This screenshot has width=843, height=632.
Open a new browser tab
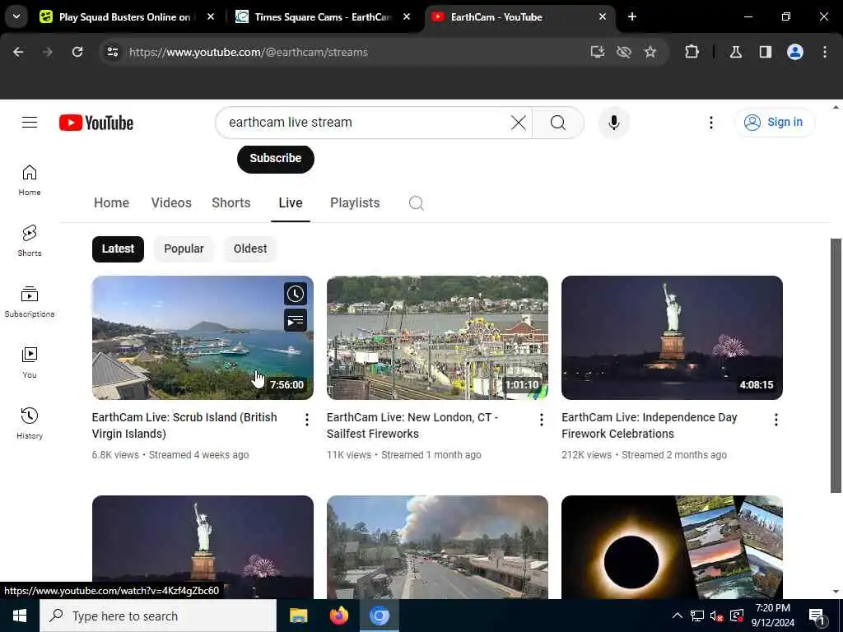632,16
